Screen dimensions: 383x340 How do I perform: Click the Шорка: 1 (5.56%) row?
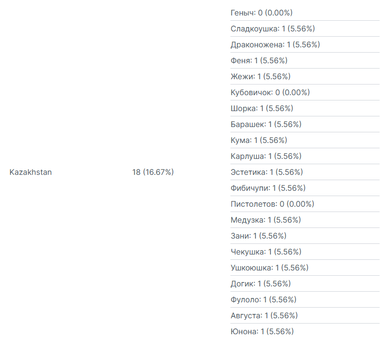pyautogui.click(x=262, y=108)
